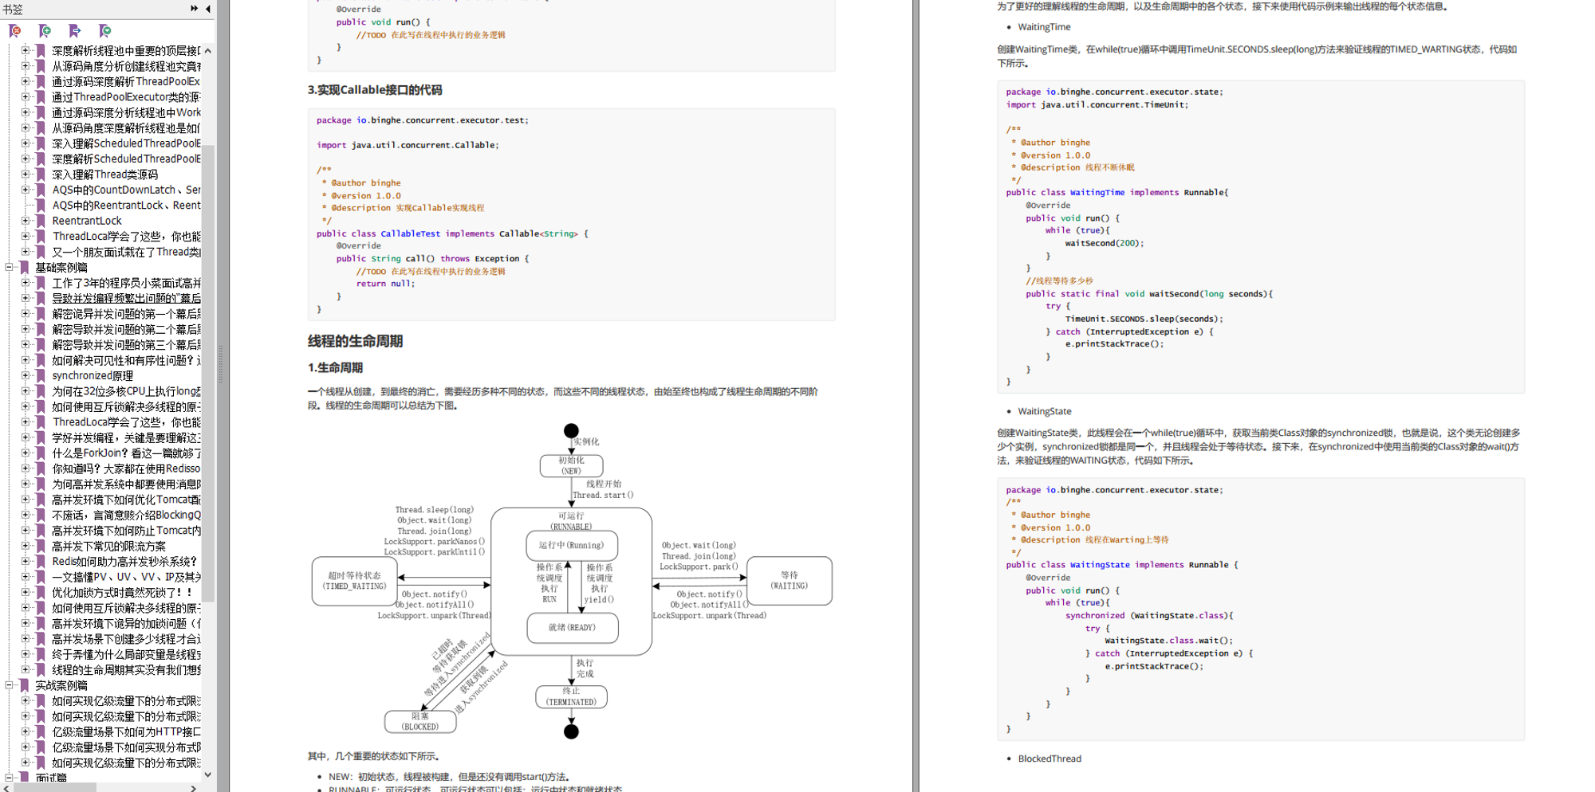Open bookmark 通过源码深度分析线程池中Work

[126, 112]
